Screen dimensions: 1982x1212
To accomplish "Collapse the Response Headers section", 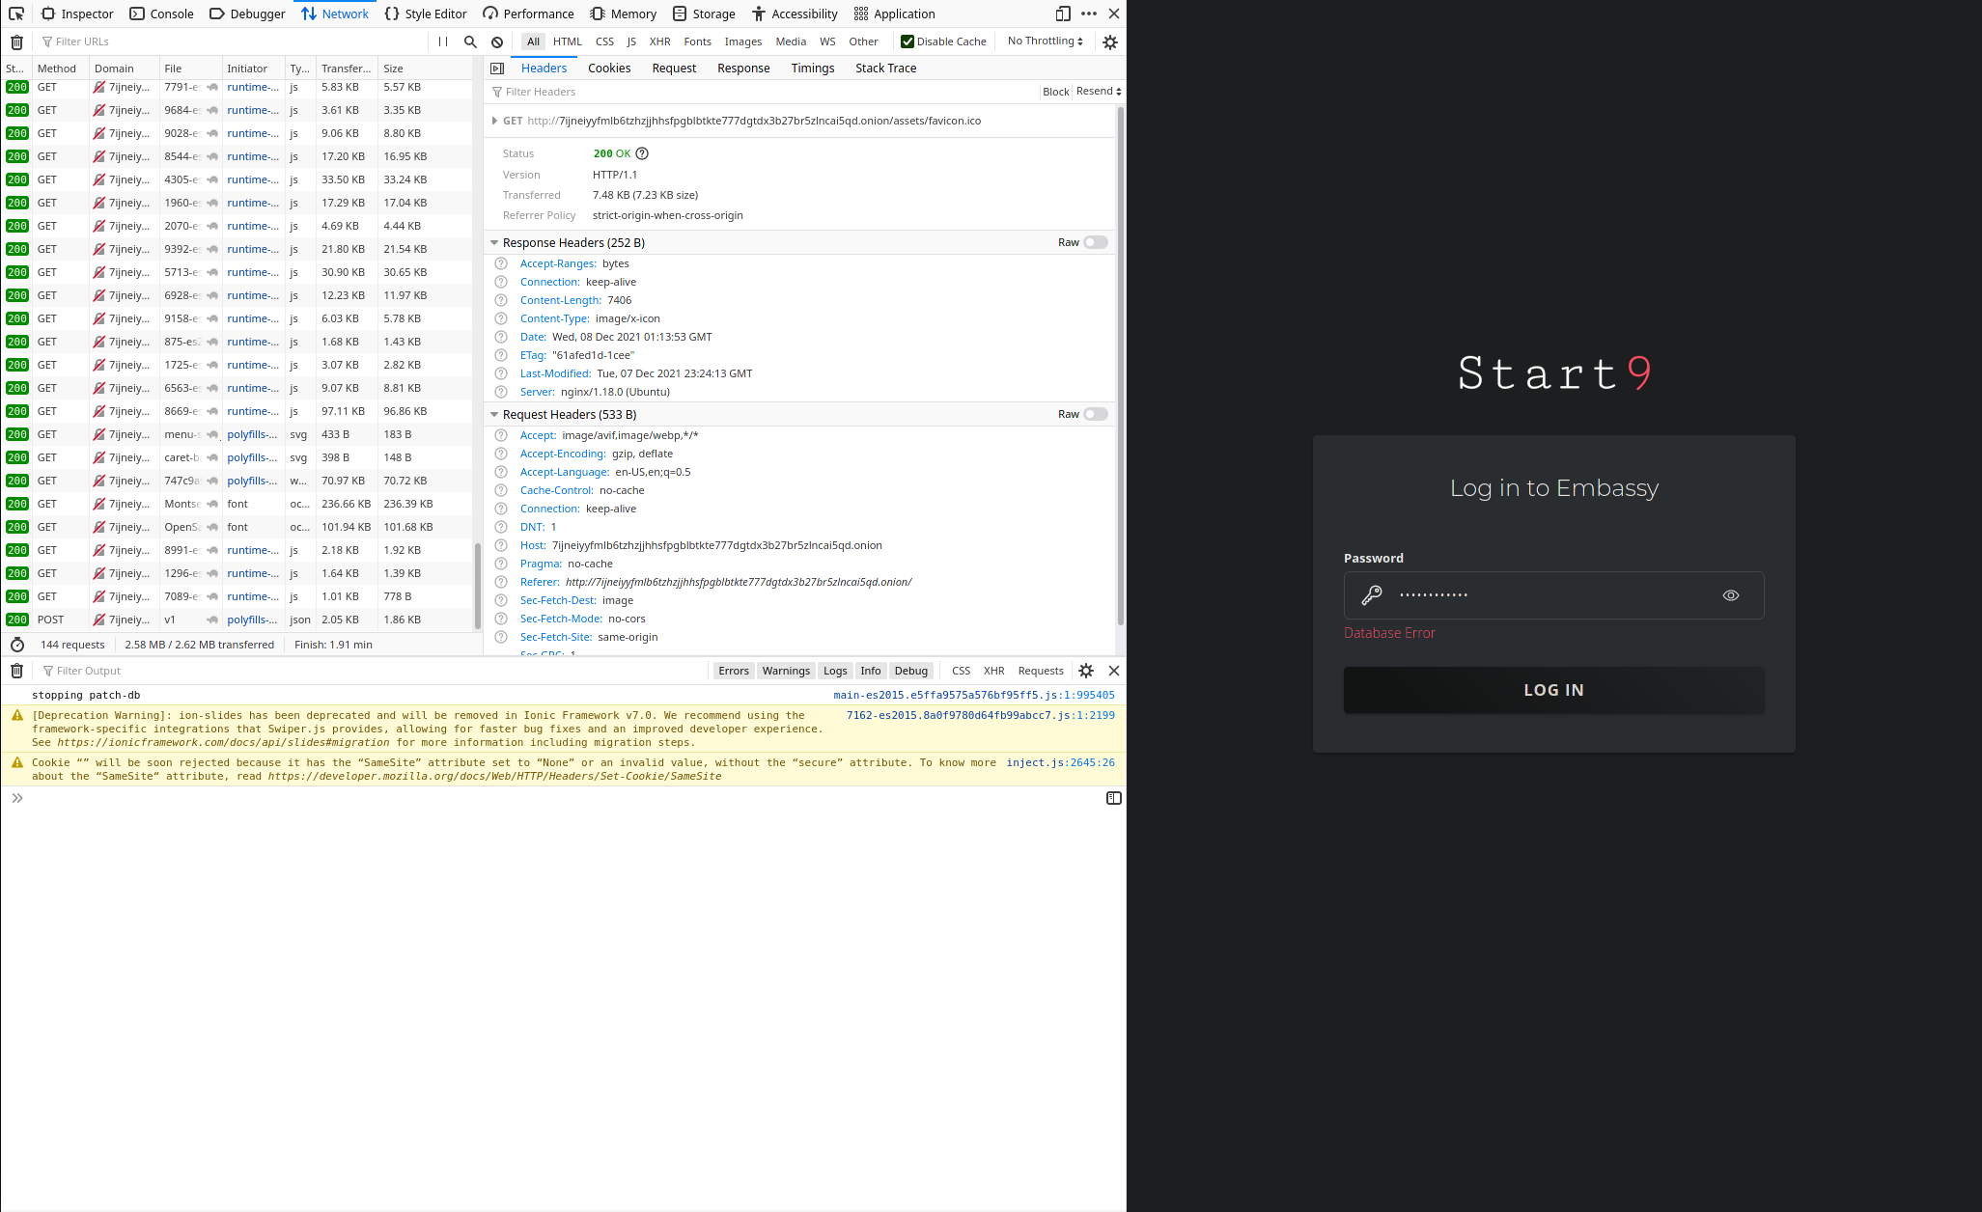I will click(x=494, y=242).
